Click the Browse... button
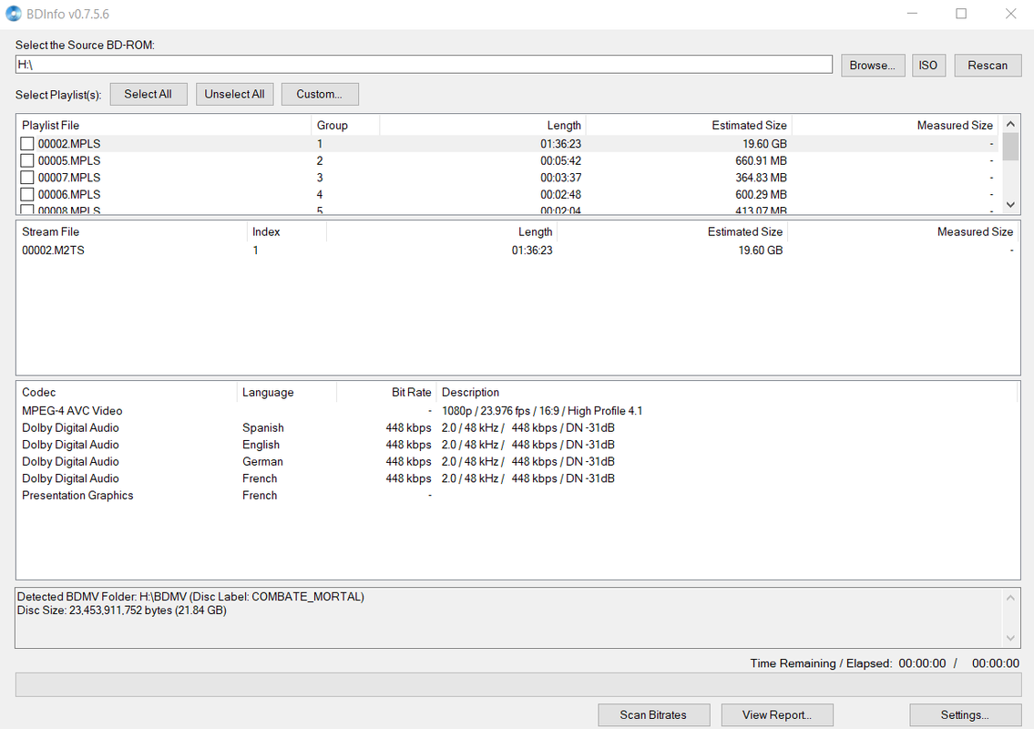 click(x=873, y=66)
